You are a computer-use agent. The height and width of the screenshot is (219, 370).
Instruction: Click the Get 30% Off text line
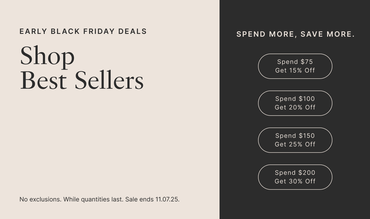[295, 181]
